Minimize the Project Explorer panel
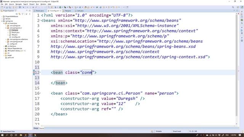Viewport: 244px width, 137px height. pos(27,11)
